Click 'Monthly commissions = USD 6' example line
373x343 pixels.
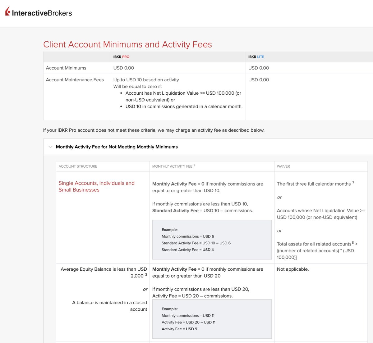188,237
